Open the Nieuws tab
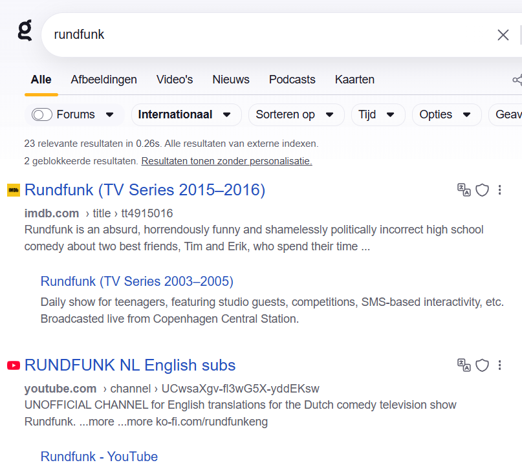 231,80
